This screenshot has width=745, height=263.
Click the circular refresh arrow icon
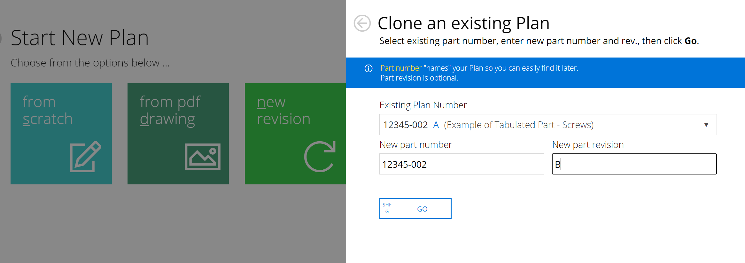(320, 157)
